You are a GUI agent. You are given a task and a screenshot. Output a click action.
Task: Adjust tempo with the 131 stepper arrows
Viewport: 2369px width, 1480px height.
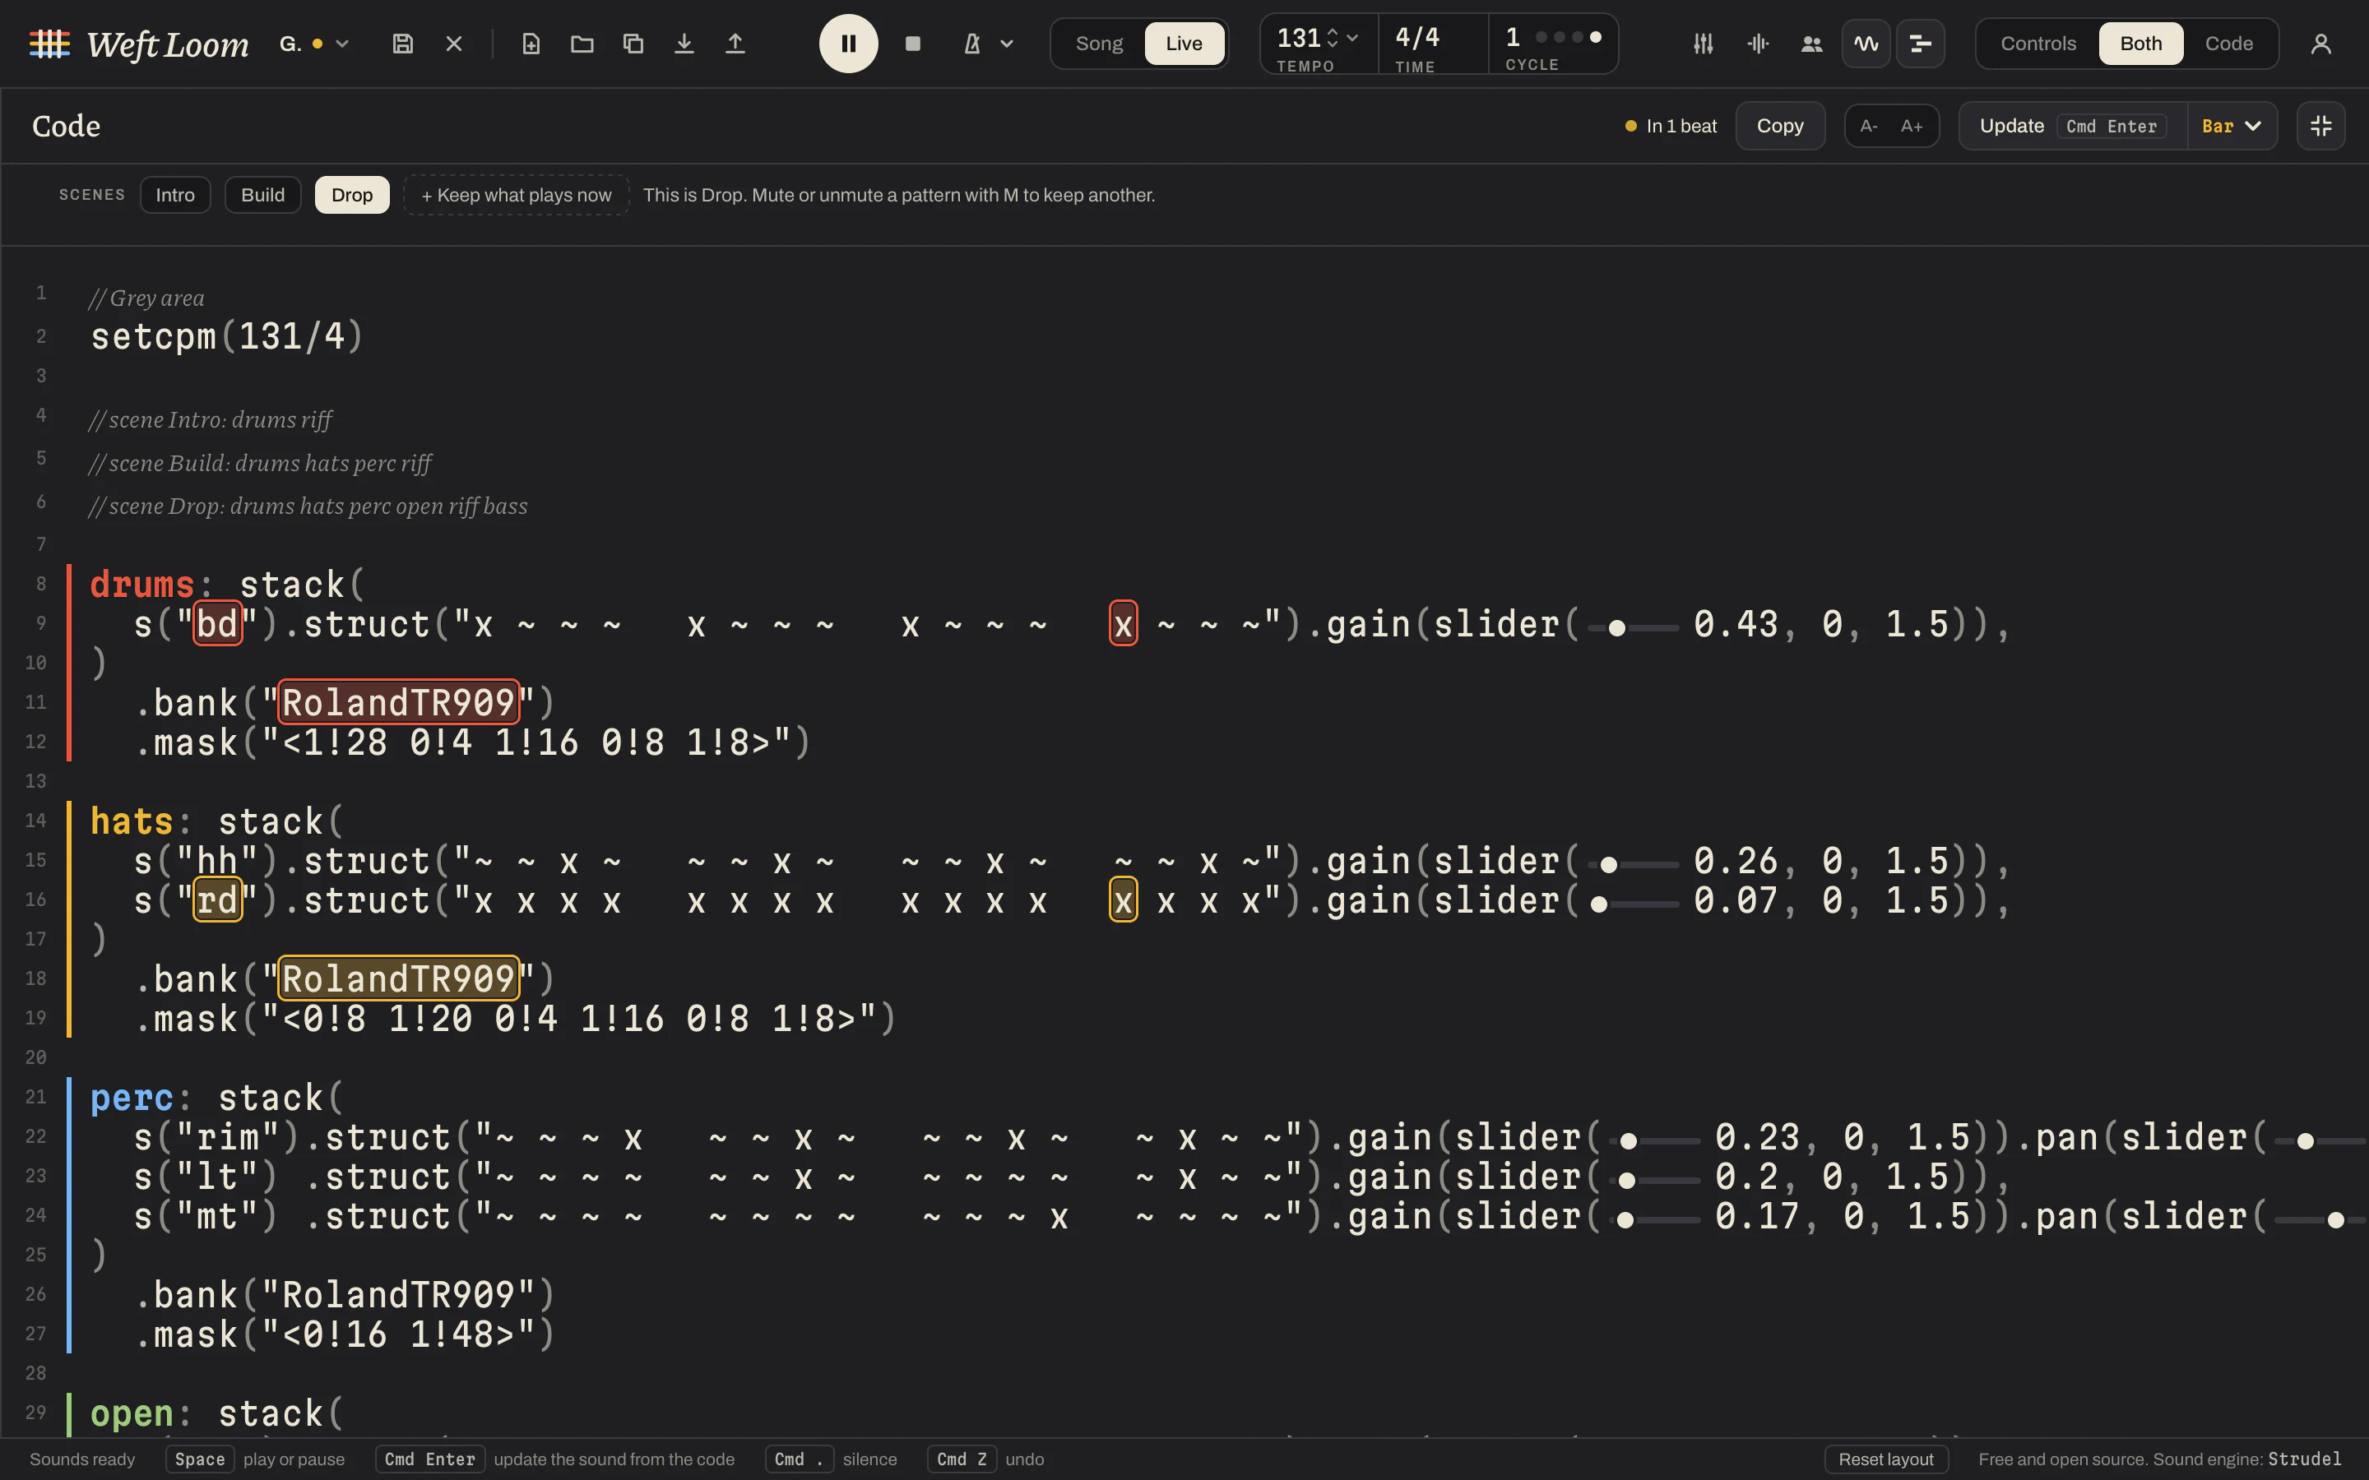pyautogui.click(x=1333, y=37)
